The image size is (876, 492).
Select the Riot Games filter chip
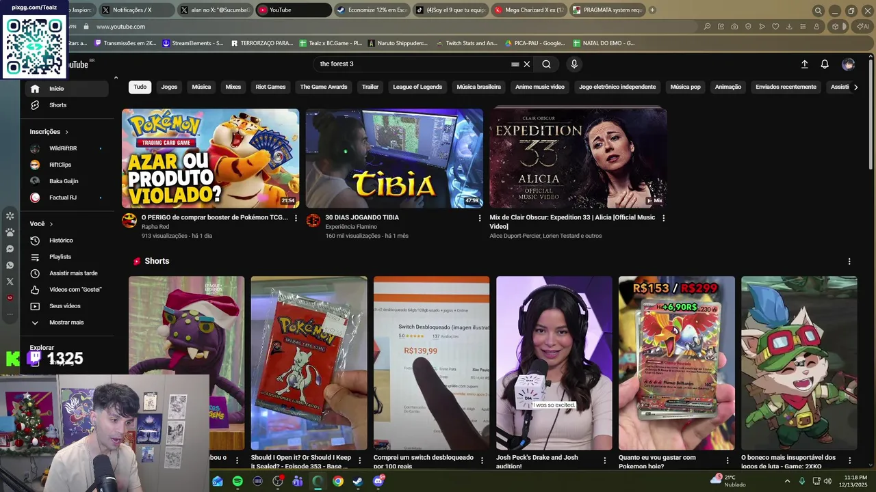pos(270,87)
